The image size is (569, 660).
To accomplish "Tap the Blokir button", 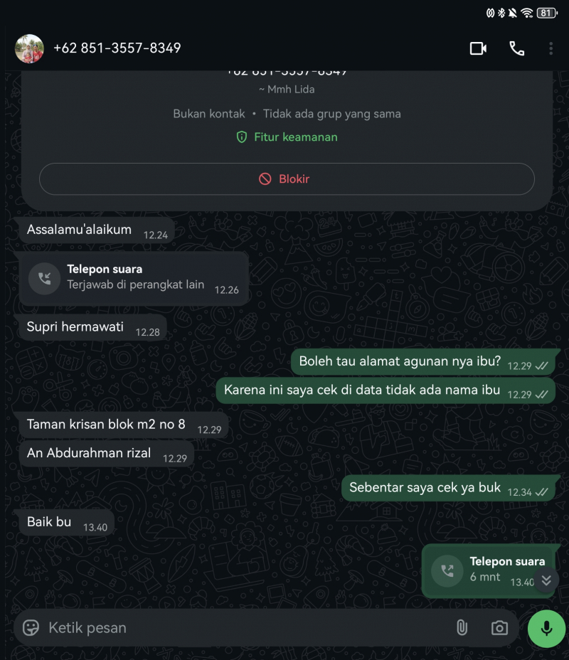I will (287, 179).
